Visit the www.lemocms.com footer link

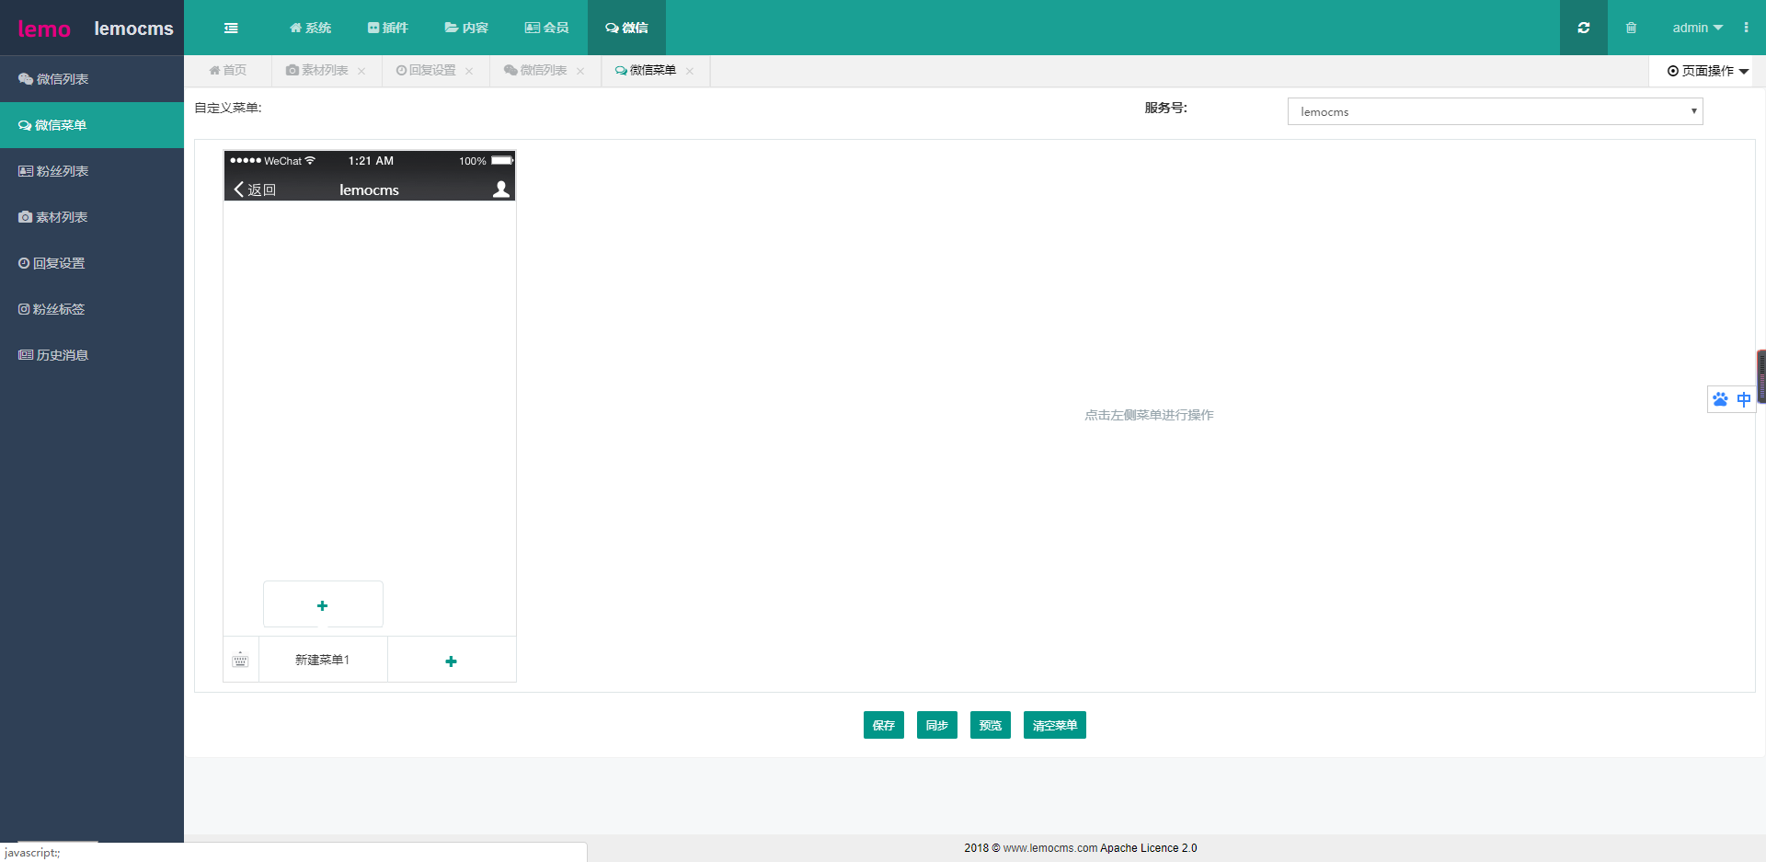point(1049,848)
